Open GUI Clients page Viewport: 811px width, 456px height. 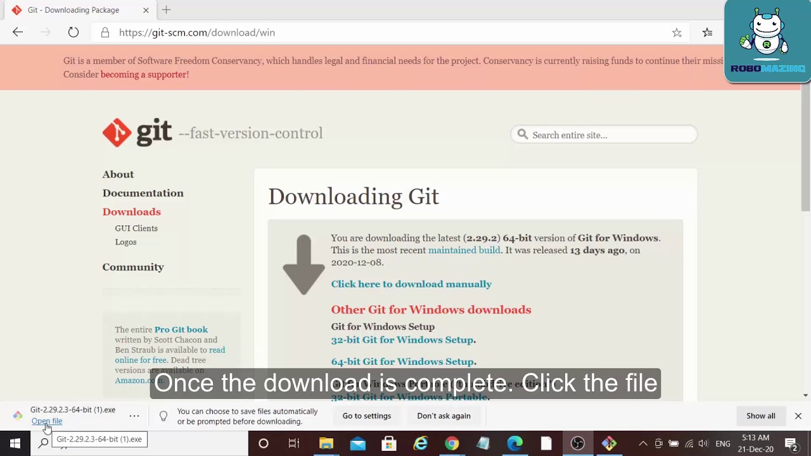pos(136,228)
